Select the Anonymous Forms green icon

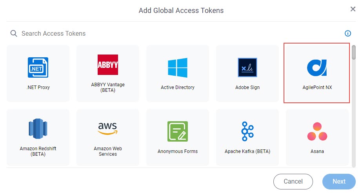pos(178,131)
